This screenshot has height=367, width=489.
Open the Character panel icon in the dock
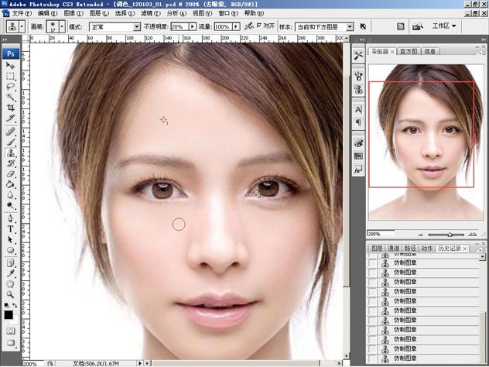[358, 110]
